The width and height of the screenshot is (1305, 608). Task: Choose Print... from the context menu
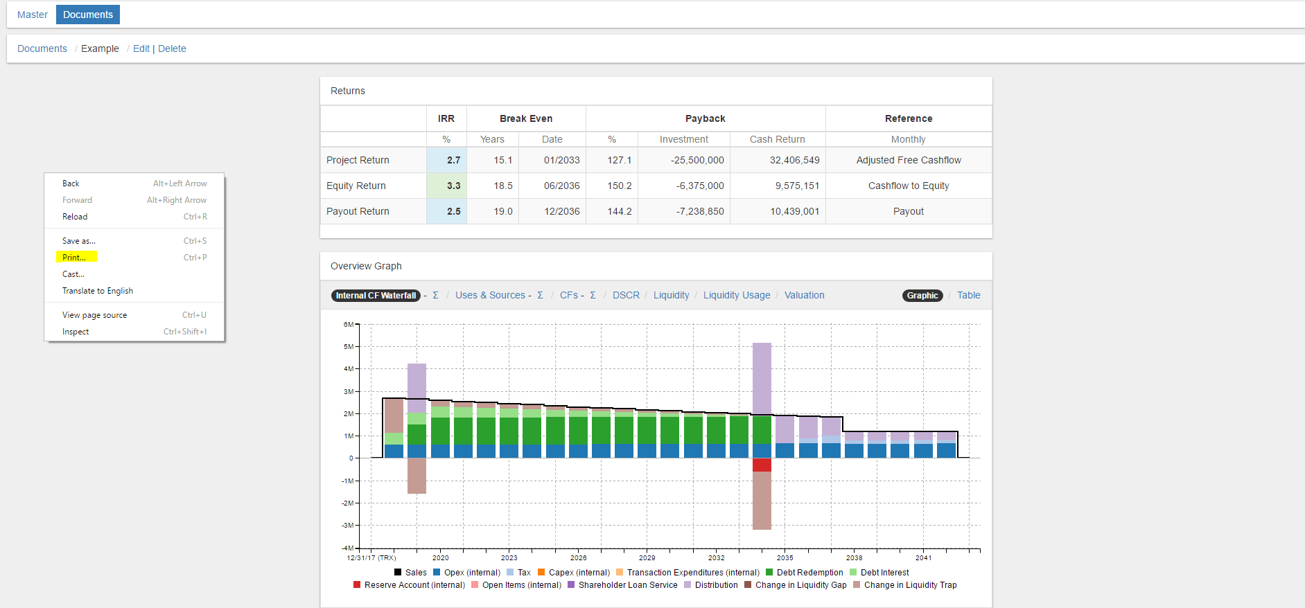click(x=74, y=258)
